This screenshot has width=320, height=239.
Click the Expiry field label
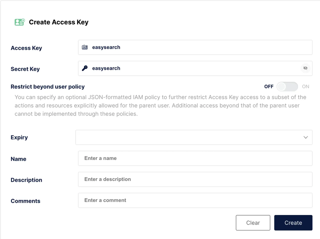coord(19,137)
